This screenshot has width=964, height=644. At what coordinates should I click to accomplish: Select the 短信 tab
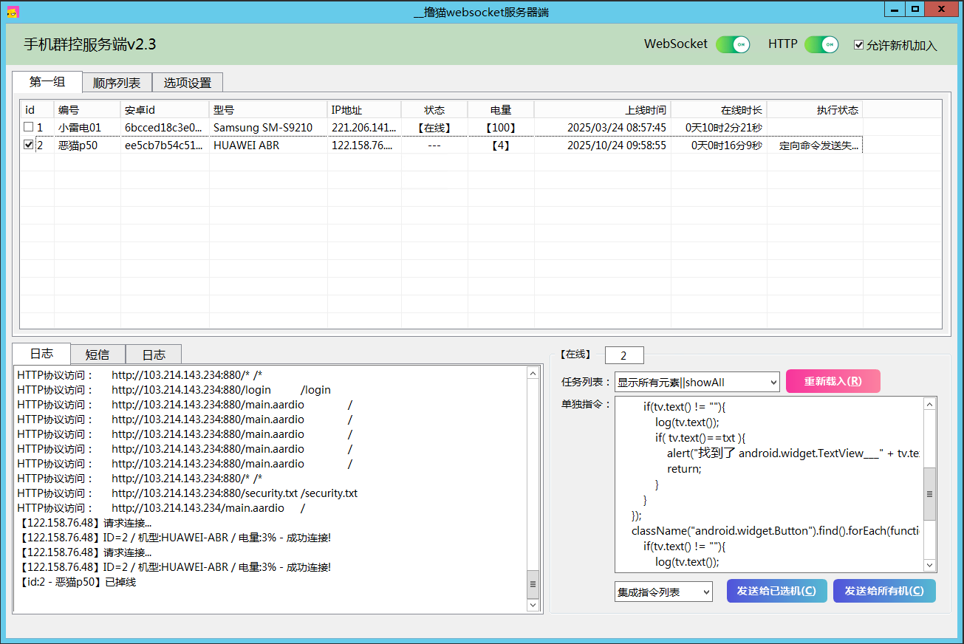tap(98, 354)
